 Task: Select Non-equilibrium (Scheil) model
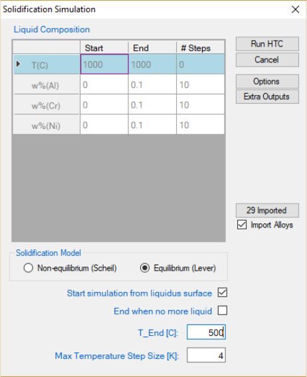pyautogui.click(x=29, y=268)
